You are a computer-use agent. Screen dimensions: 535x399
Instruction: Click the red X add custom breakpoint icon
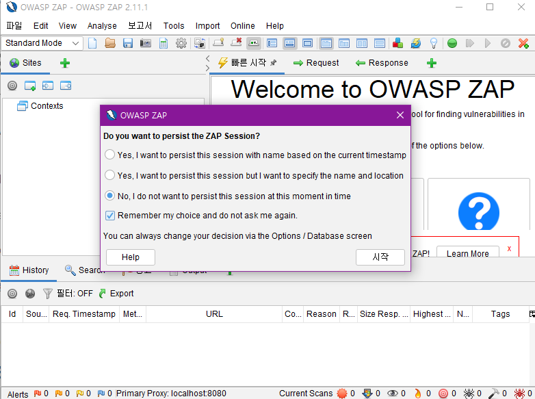pyautogui.click(x=523, y=43)
